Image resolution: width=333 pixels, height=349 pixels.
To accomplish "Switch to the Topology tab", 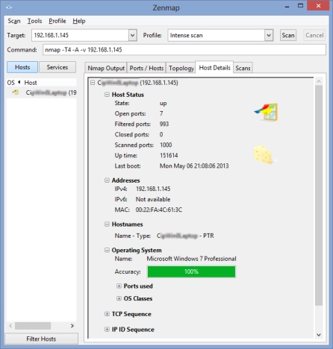I will pos(181,68).
